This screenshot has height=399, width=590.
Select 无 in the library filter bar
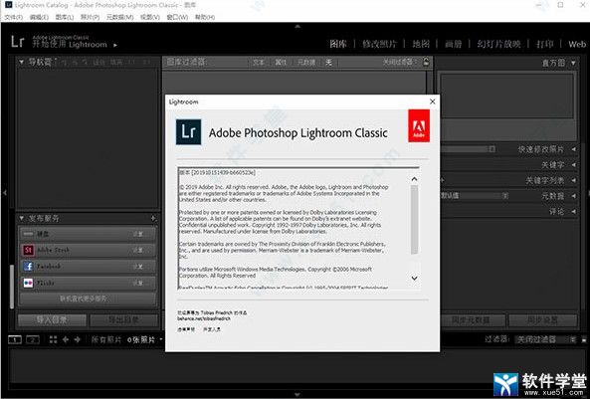click(328, 62)
